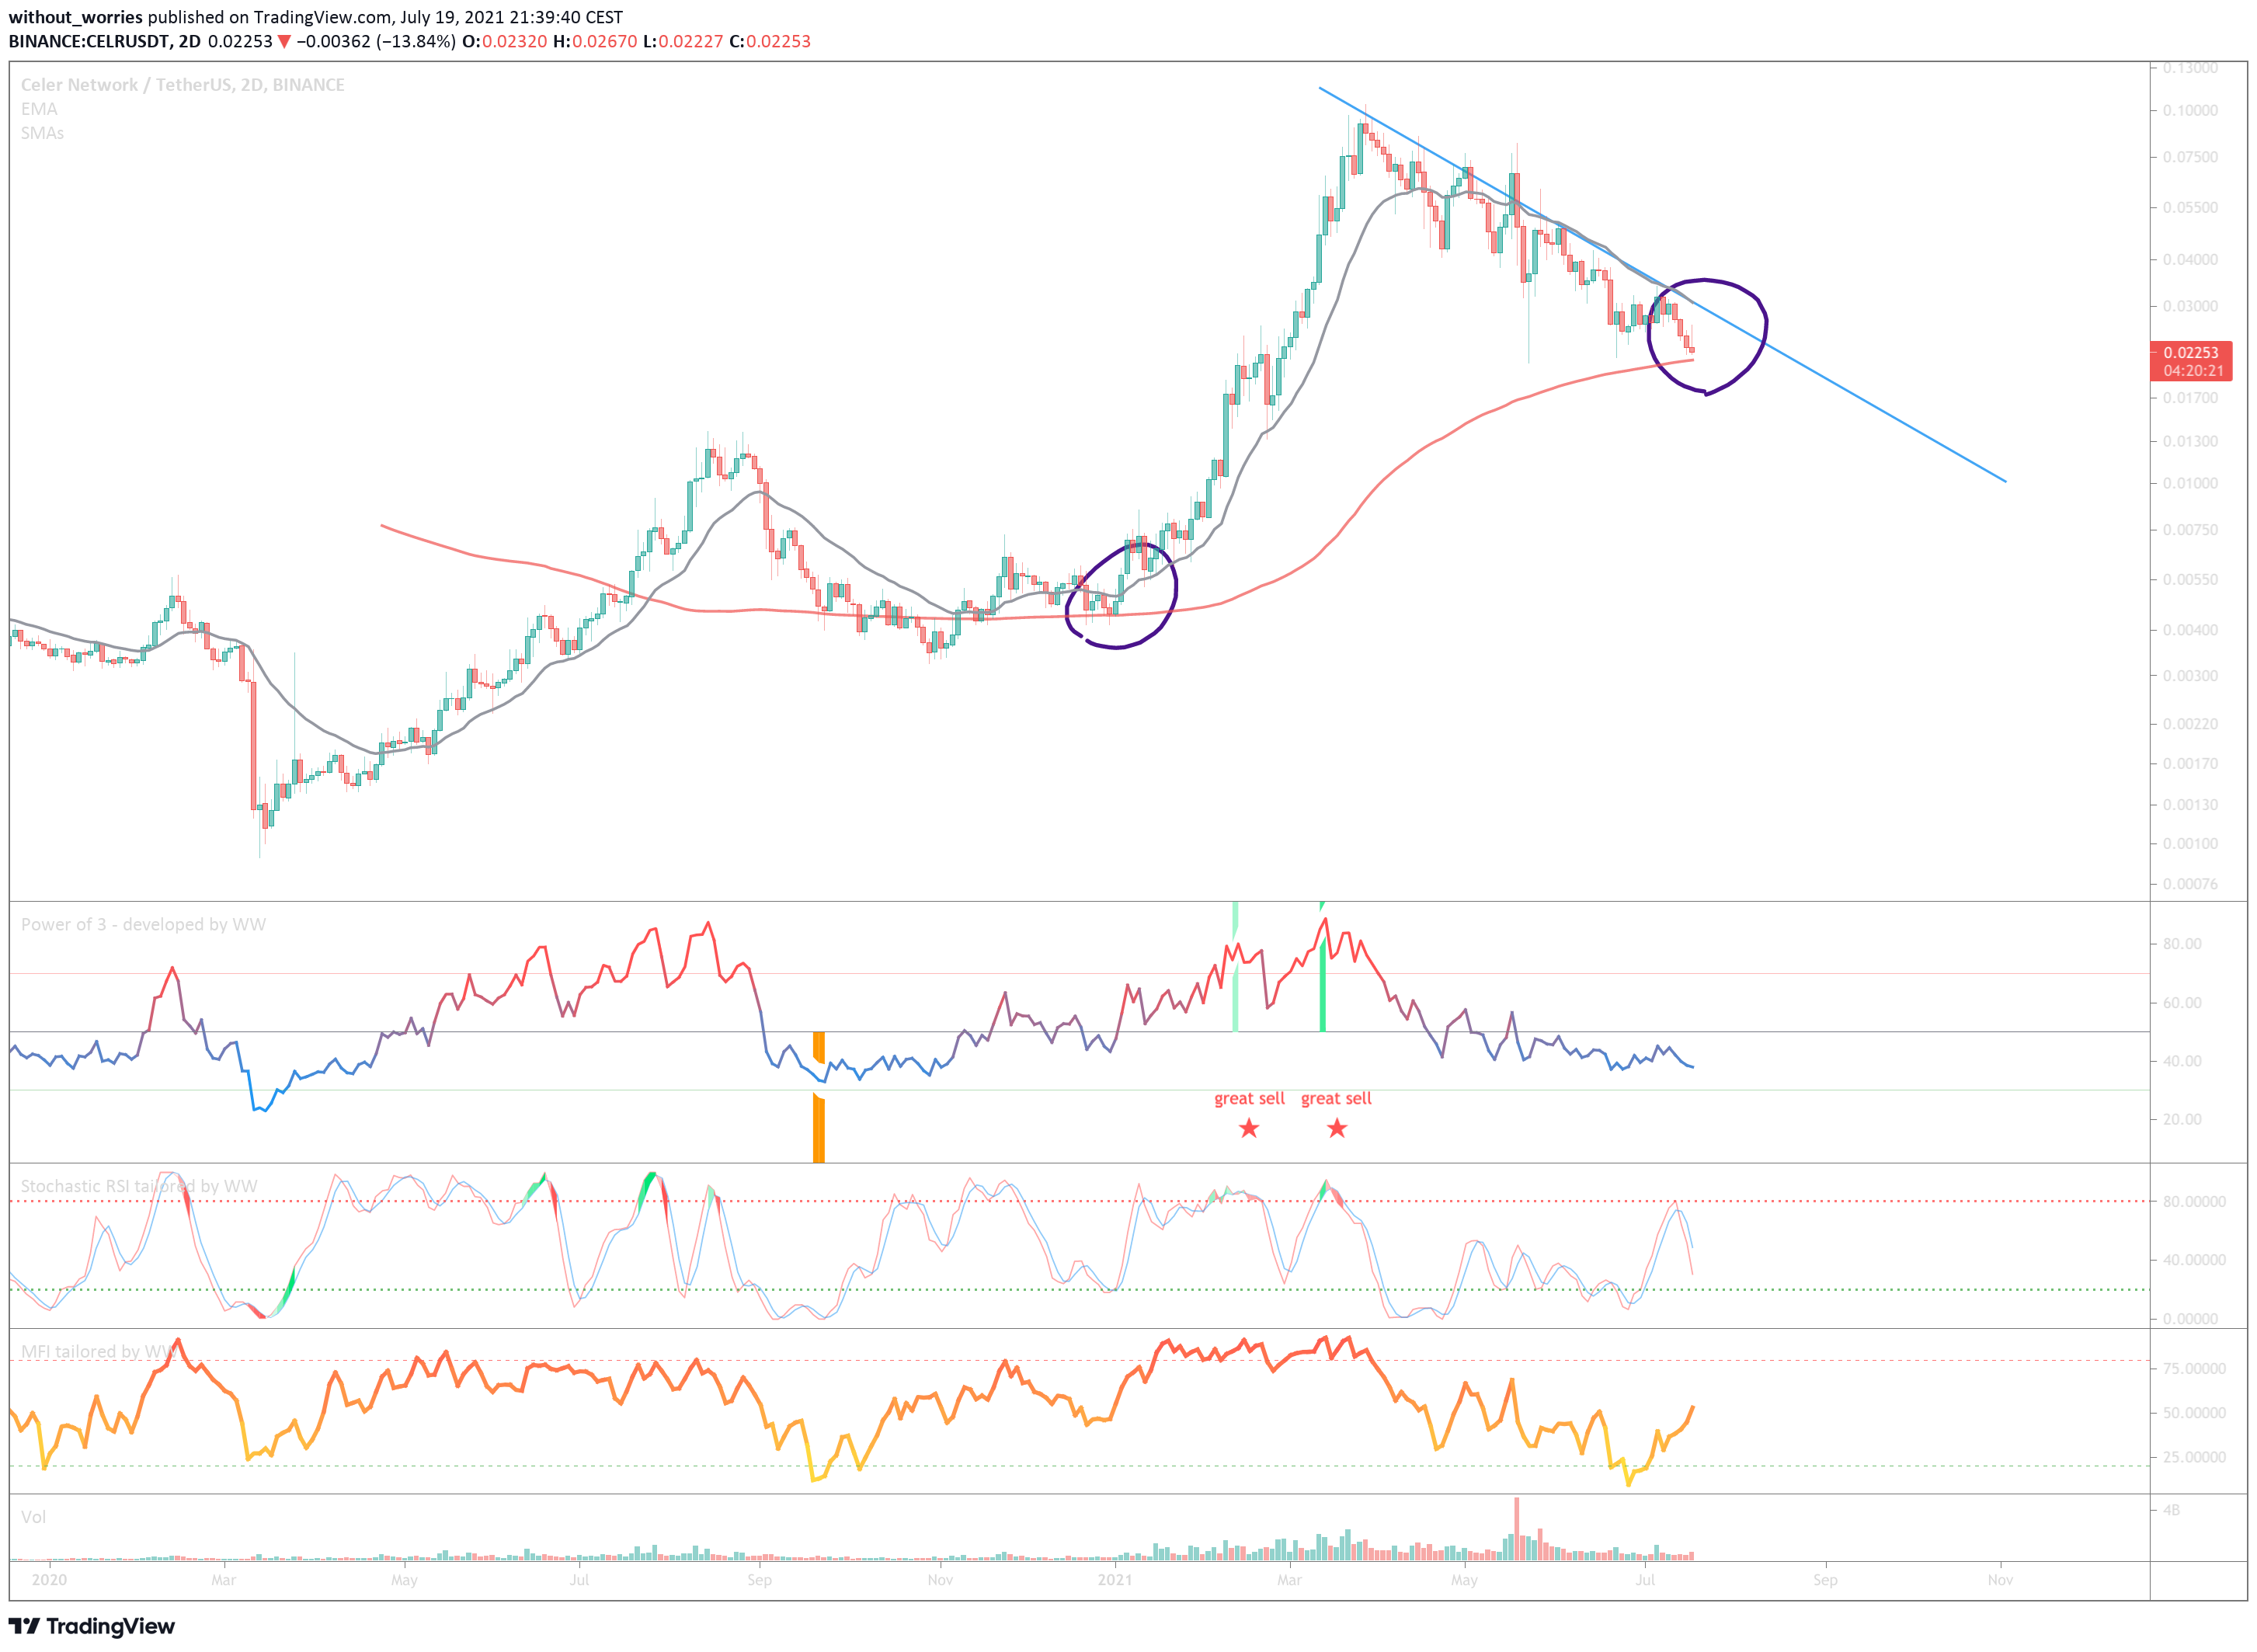Click the 0.10000 price axis label
2257x1652 pixels.
(x=2190, y=110)
